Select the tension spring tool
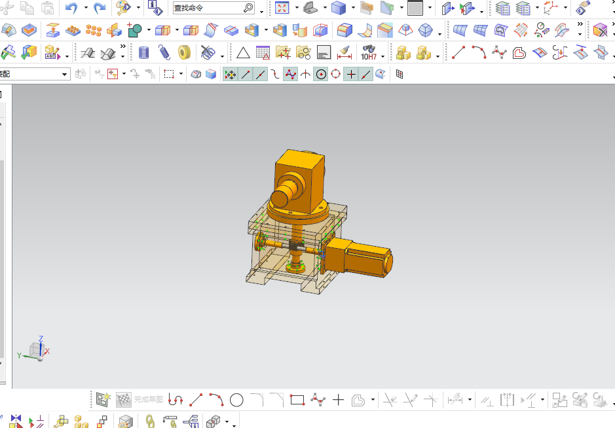 tap(164, 52)
